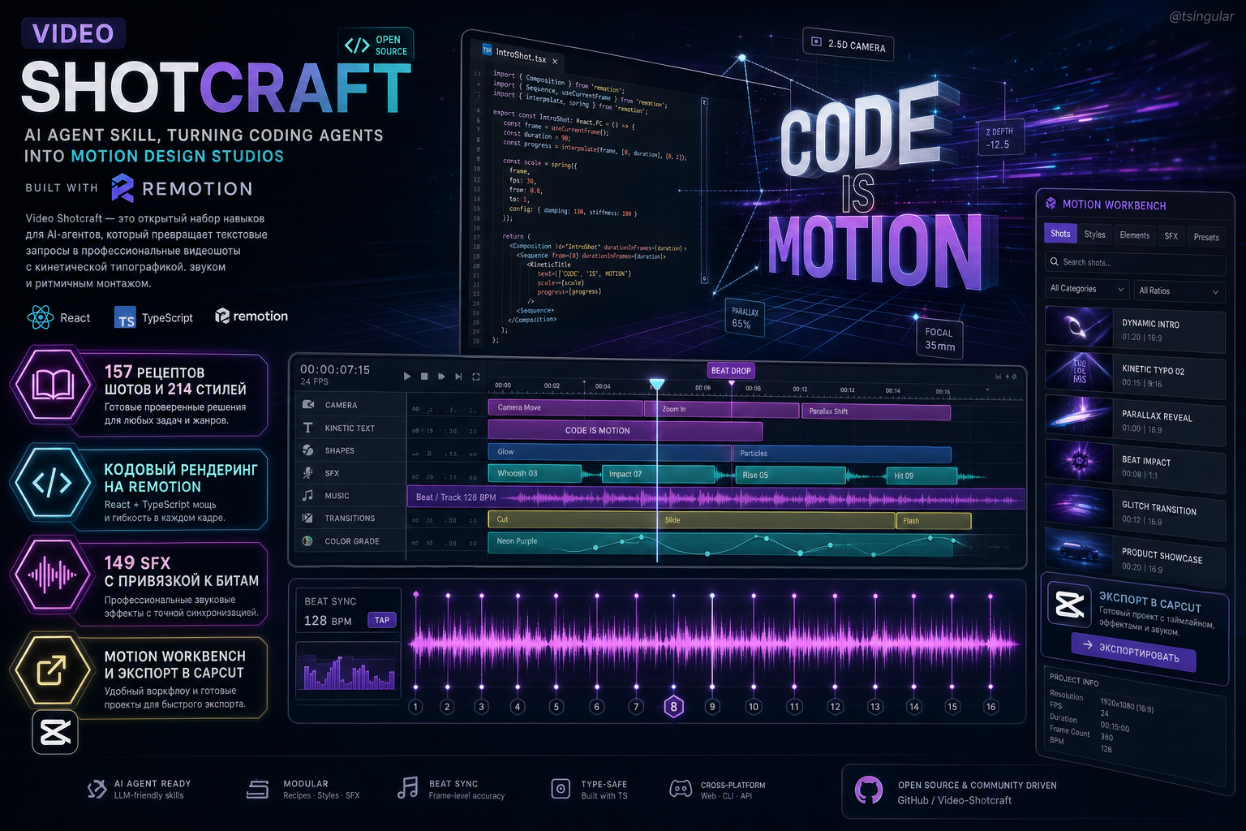Open the Presets tab
The width and height of the screenshot is (1246, 831).
point(1206,238)
